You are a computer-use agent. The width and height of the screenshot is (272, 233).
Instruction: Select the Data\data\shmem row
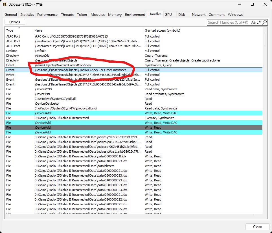click(x=133, y=166)
